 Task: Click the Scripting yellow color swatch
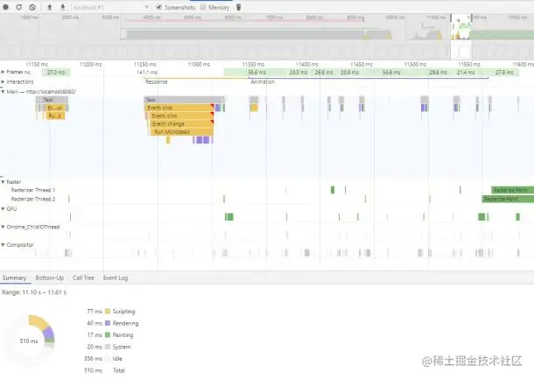click(x=108, y=312)
